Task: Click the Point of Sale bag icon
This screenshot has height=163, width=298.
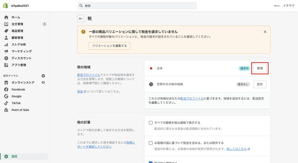Action: [6, 110]
